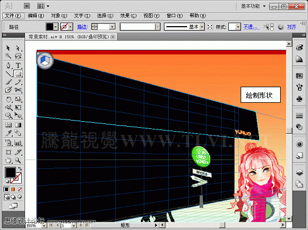The width and height of the screenshot is (308, 230).
Task: Open the stroke weight dropdown
Action: coord(112,27)
